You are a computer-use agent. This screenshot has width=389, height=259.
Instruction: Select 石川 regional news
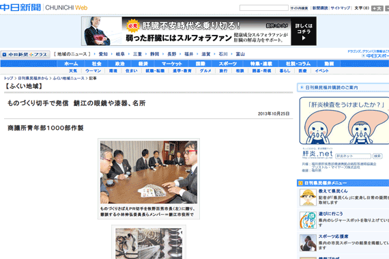[x=223, y=54]
